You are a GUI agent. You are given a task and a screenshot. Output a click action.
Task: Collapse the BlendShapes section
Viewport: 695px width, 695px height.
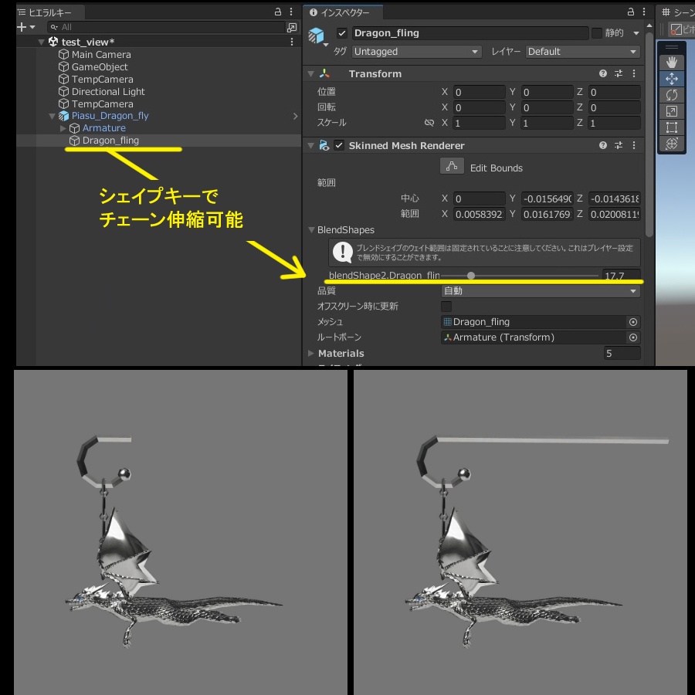tap(311, 230)
